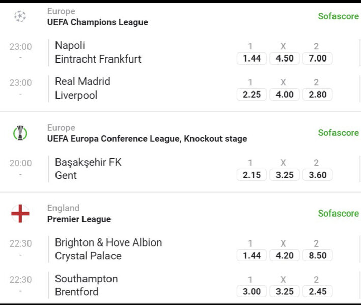Open the Real Madrid vs Liverpool match

pyautogui.click(x=82, y=88)
